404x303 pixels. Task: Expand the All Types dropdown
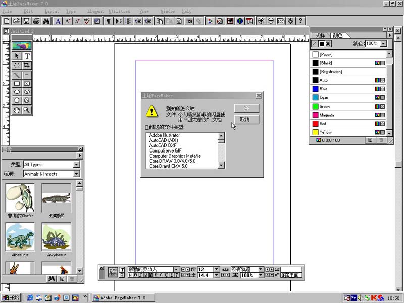click(77, 165)
